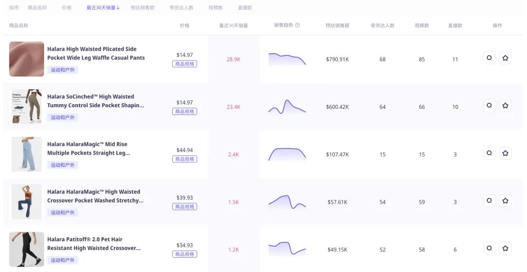
Task: Star the Halara Waffle Casual Pants product
Action: point(505,58)
